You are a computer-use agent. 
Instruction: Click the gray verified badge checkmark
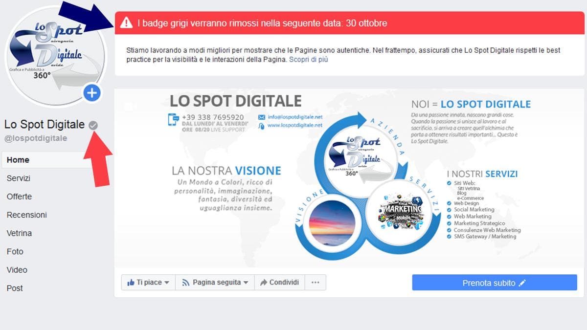pyautogui.click(x=93, y=125)
